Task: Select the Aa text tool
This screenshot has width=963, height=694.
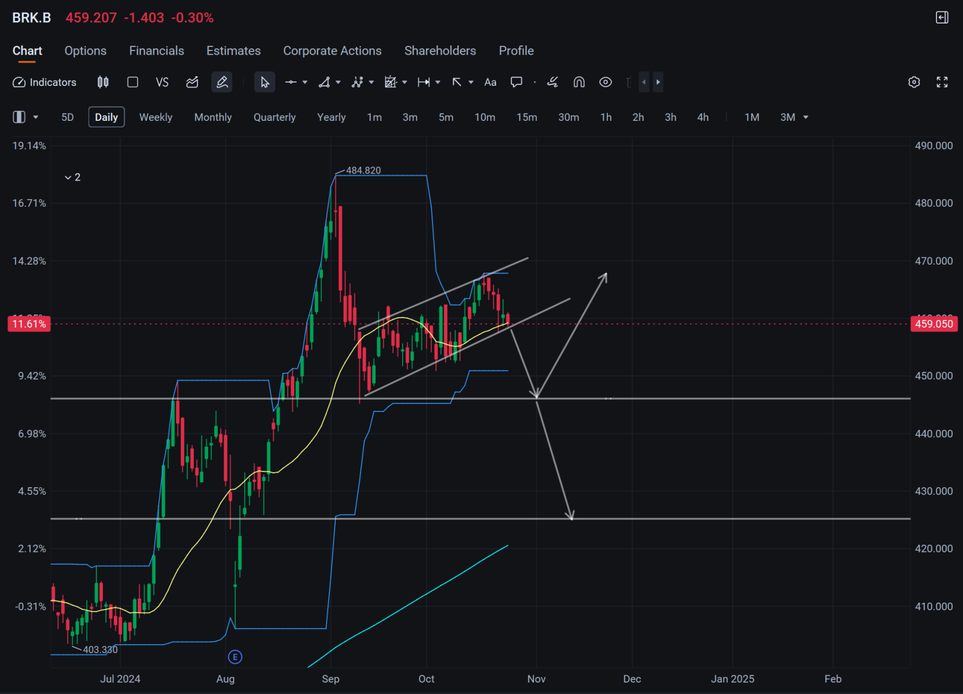Action: [491, 82]
